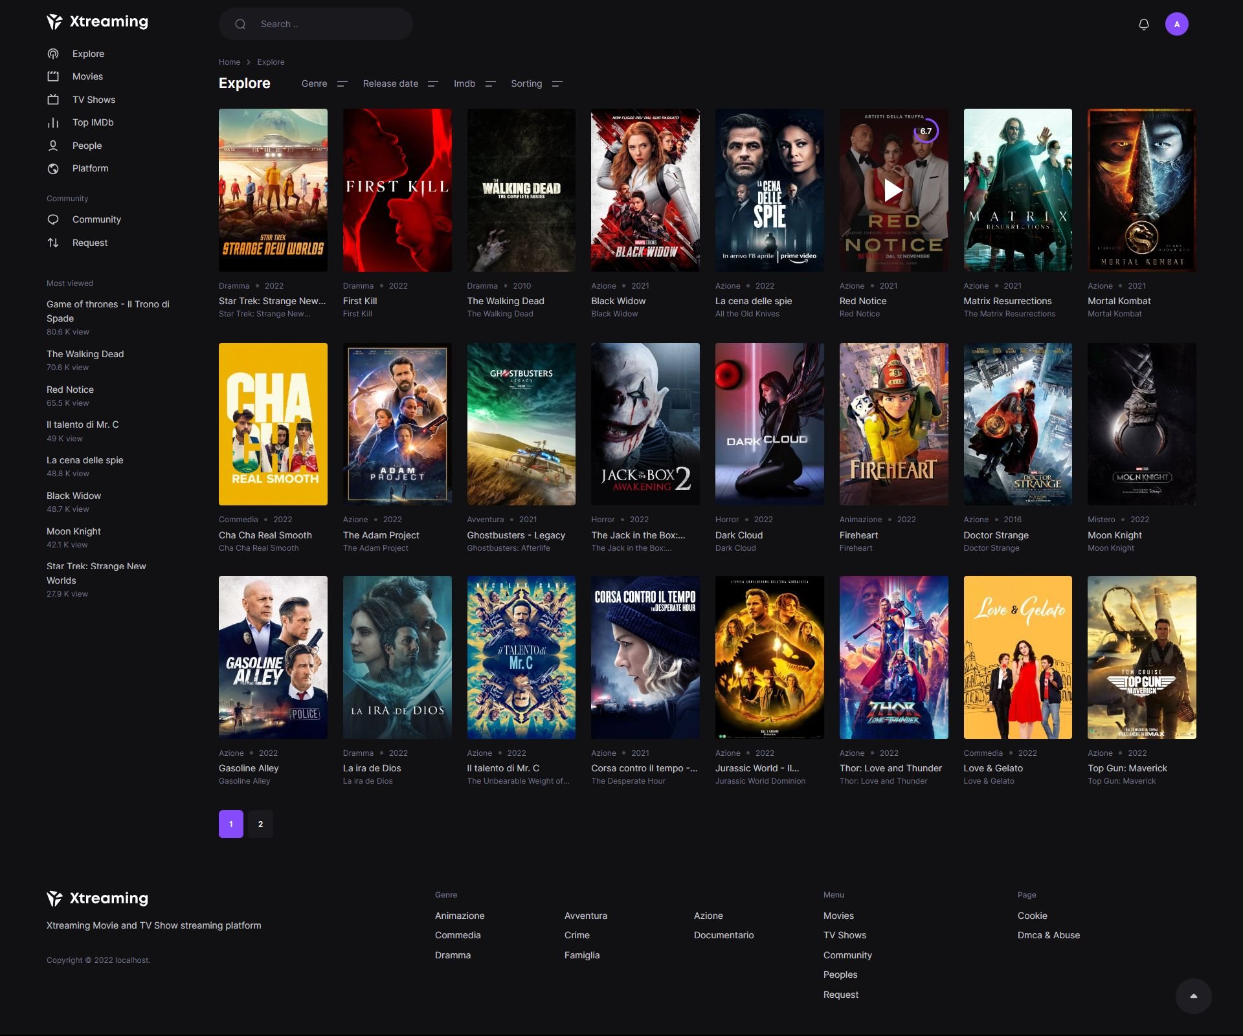Open Peoples in footer menu
The width and height of the screenshot is (1243, 1036).
[x=840, y=975]
